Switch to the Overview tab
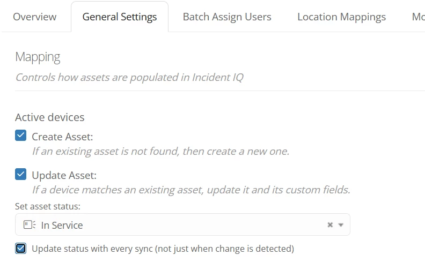The width and height of the screenshot is (425, 270). click(34, 17)
